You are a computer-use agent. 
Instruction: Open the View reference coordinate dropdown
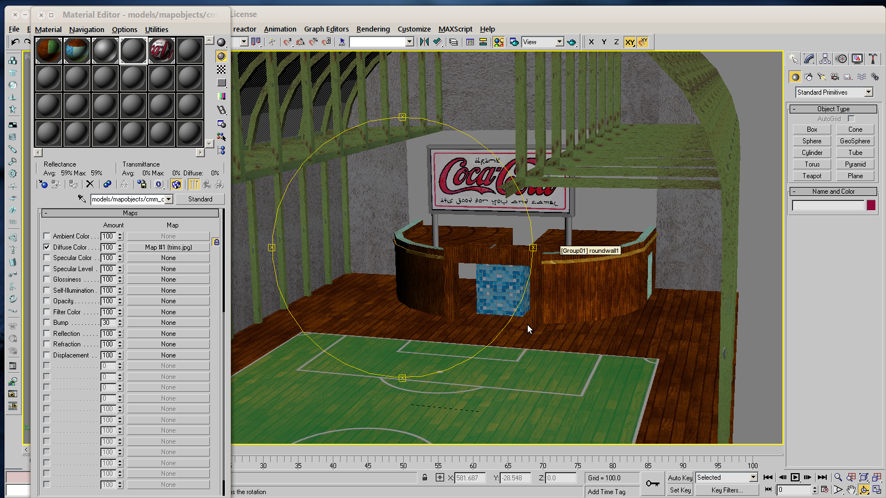[x=559, y=42]
